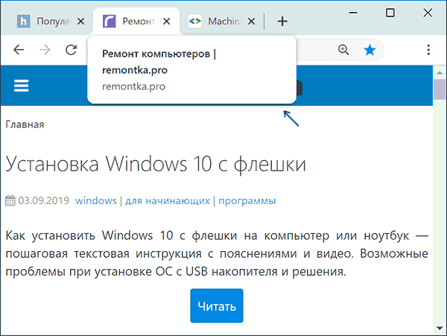Viewport: 447px width, 336px height.
Task: Click the Machin tab favicon
Action: click(195, 22)
